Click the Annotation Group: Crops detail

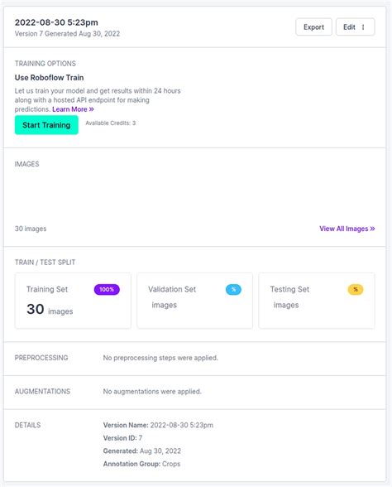tap(141, 464)
